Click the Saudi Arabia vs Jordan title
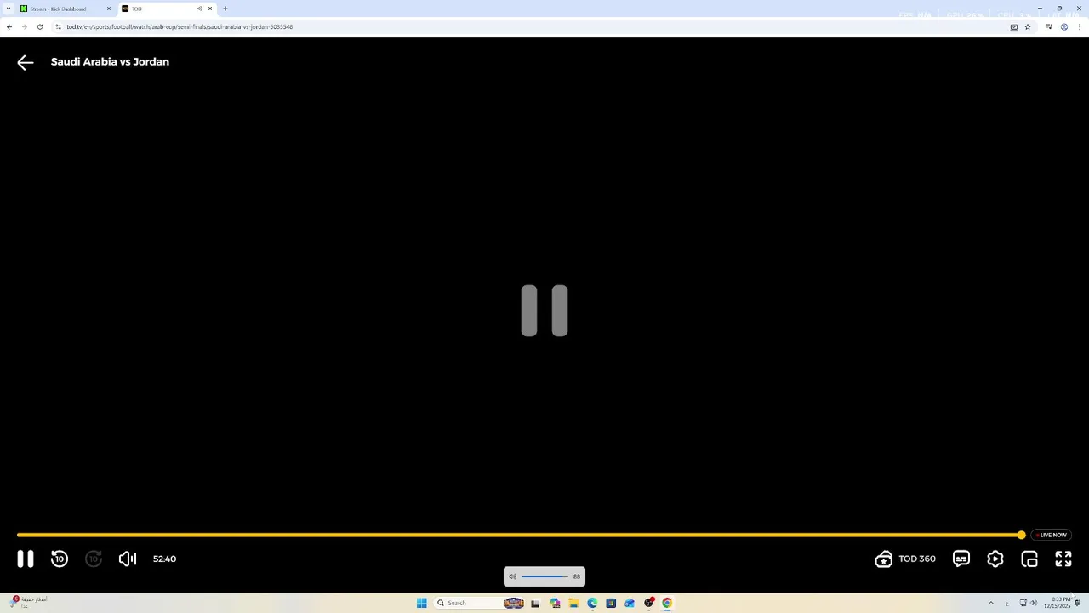Screen dimensions: 1089x613 (x=110, y=61)
